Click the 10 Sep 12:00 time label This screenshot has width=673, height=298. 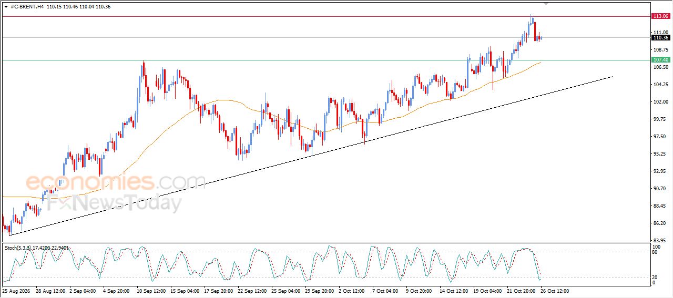pos(151,290)
